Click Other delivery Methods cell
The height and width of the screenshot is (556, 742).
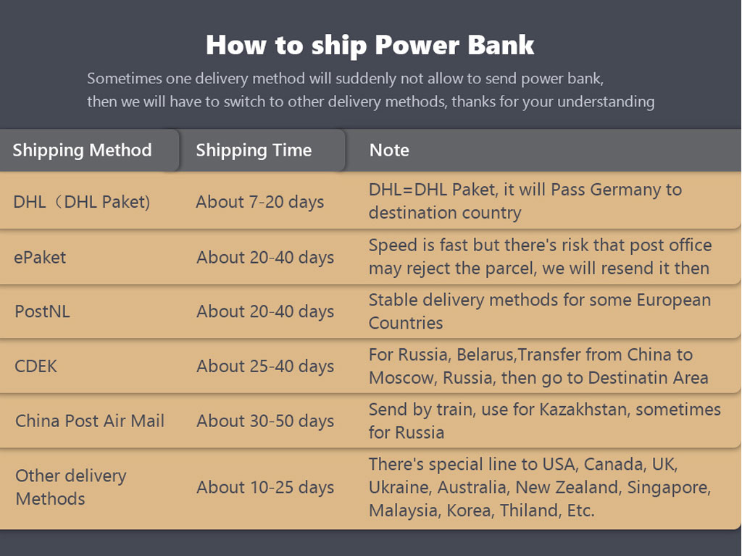(x=70, y=487)
